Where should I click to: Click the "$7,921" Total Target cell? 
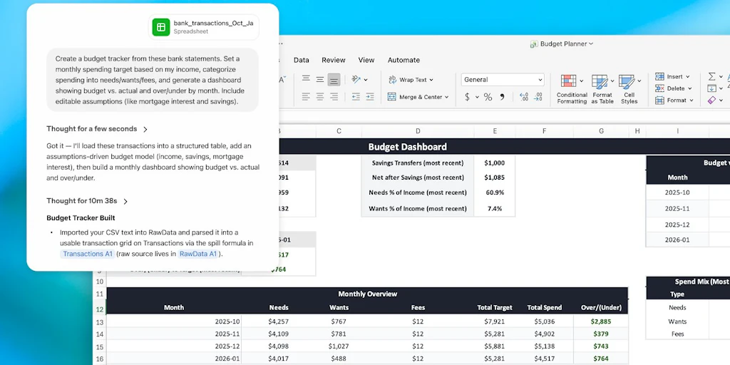pyautogui.click(x=495, y=322)
